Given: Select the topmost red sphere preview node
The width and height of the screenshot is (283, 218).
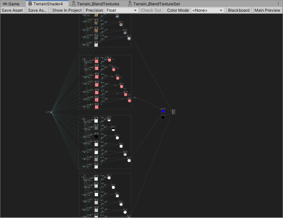Looking at the screenshot, I should [110, 60].
